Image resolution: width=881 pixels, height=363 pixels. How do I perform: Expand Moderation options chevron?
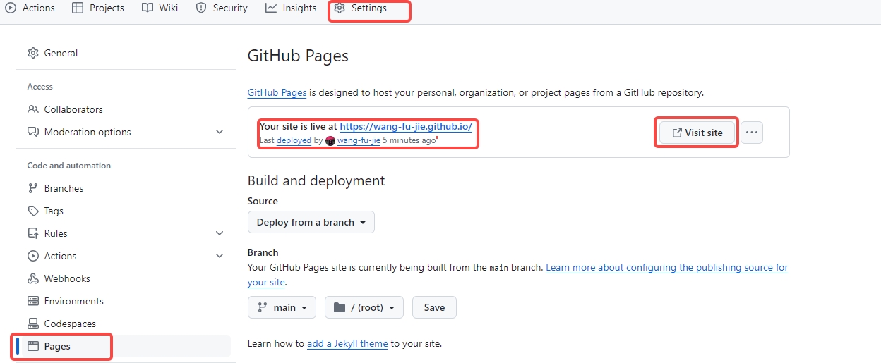click(220, 132)
